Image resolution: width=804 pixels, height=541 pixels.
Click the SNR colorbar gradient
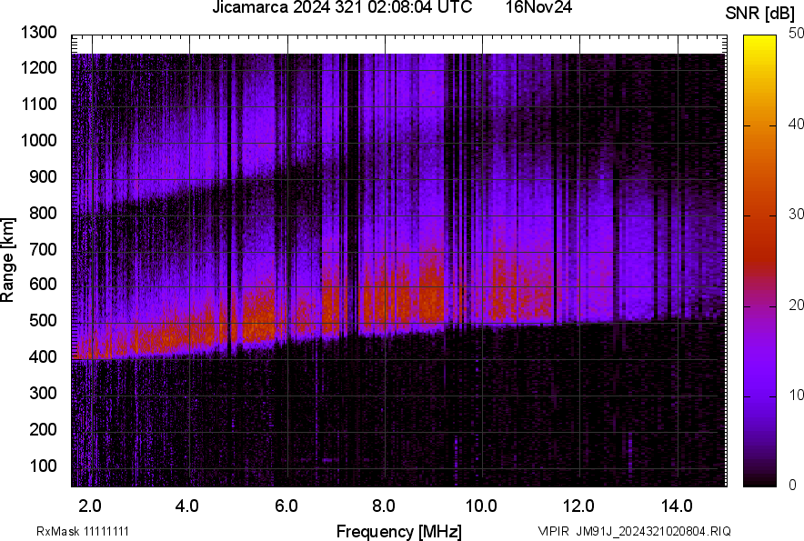[759, 261]
